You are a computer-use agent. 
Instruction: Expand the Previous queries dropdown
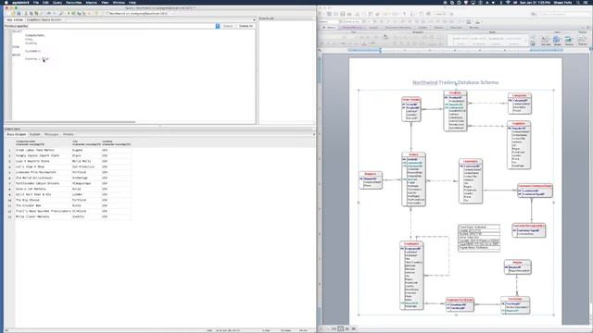[x=218, y=26]
